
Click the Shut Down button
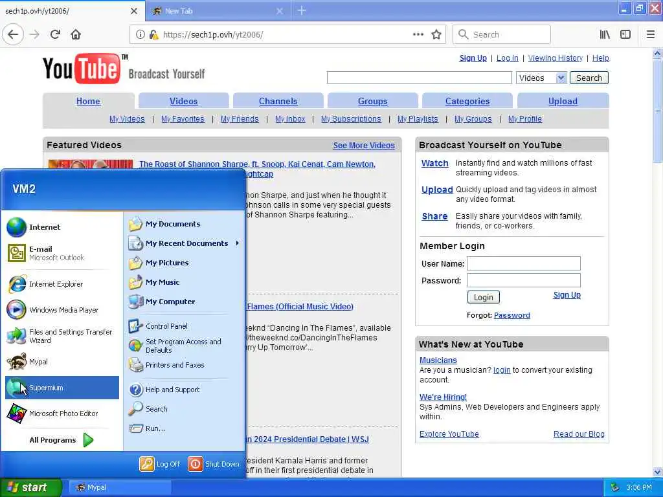point(214,464)
